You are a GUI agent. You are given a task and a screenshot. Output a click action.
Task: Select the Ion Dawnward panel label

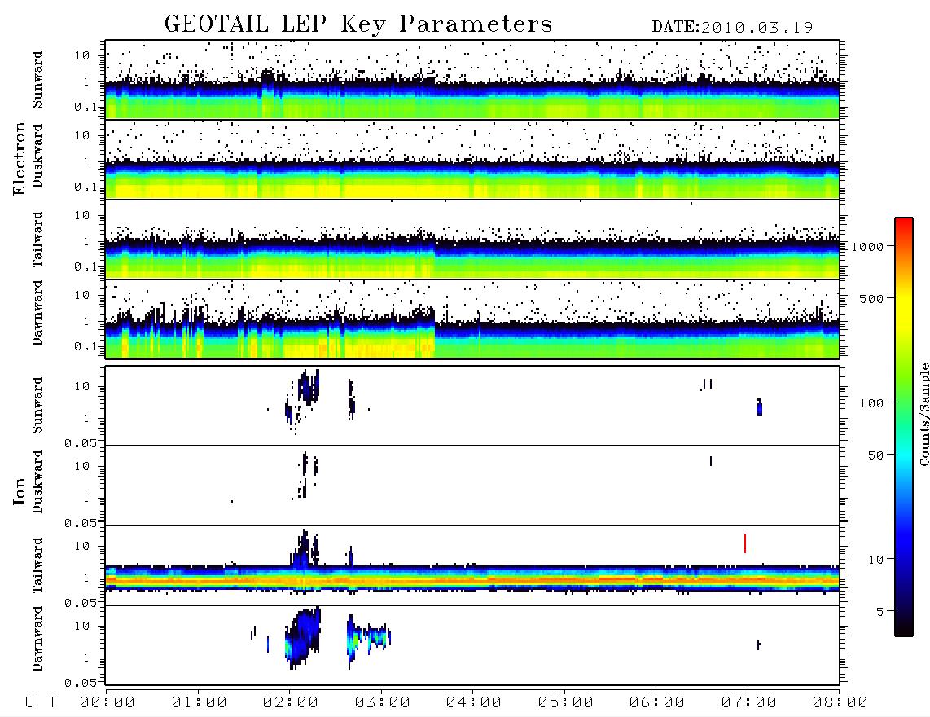tap(37, 639)
